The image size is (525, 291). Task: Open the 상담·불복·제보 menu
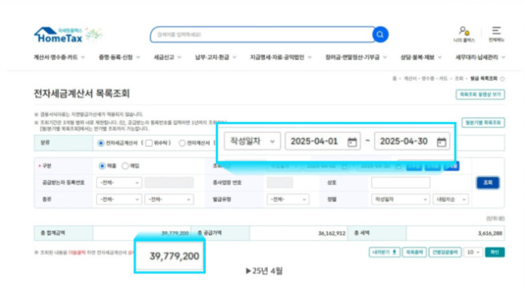pos(421,57)
